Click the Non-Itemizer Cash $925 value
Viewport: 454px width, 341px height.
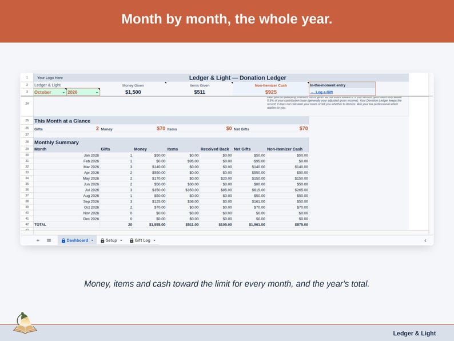click(x=270, y=92)
